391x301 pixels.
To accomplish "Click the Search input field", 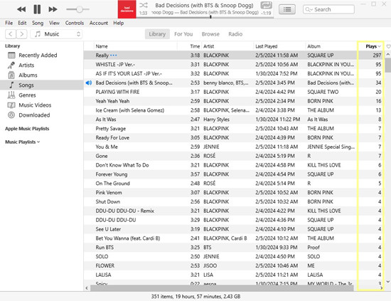I will [328, 9].
